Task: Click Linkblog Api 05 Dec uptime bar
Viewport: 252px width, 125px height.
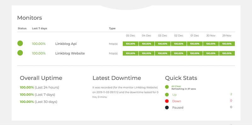Action: tap(130, 44)
